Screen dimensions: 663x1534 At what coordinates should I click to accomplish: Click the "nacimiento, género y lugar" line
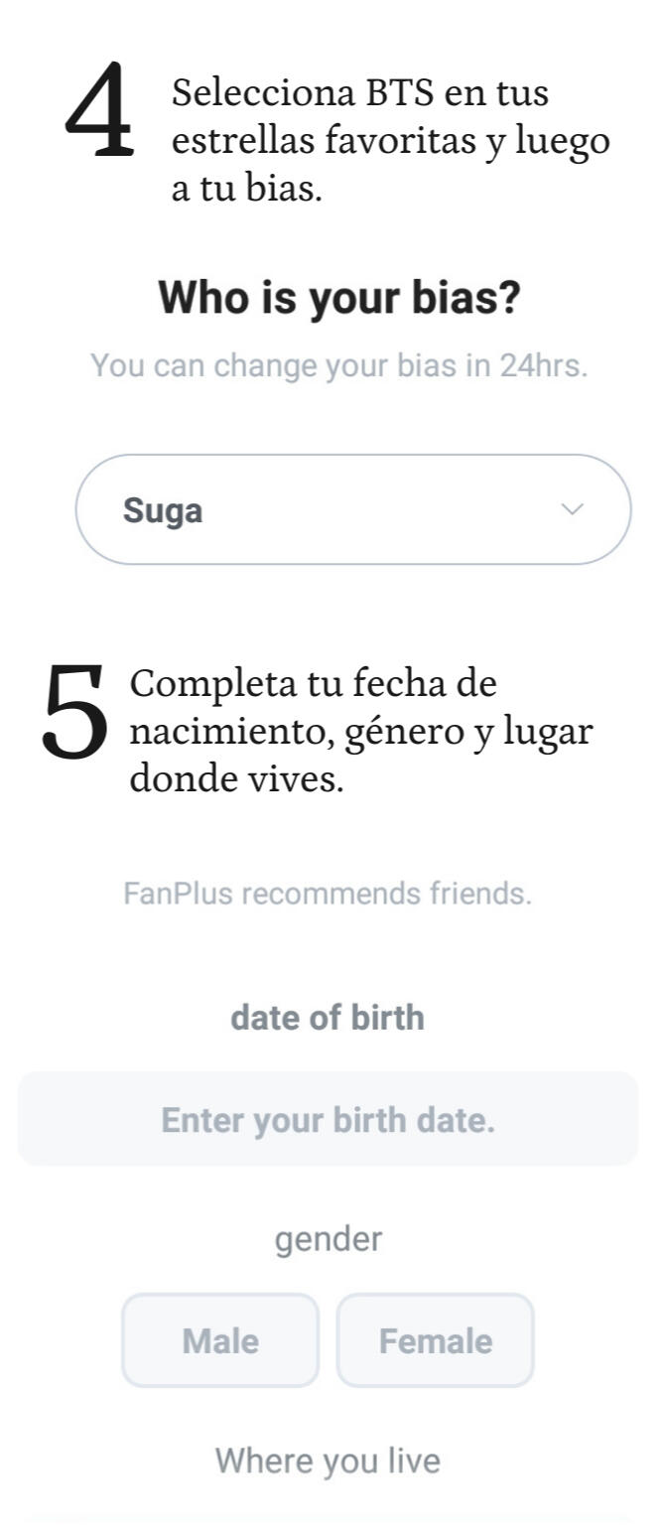tap(361, 732)
